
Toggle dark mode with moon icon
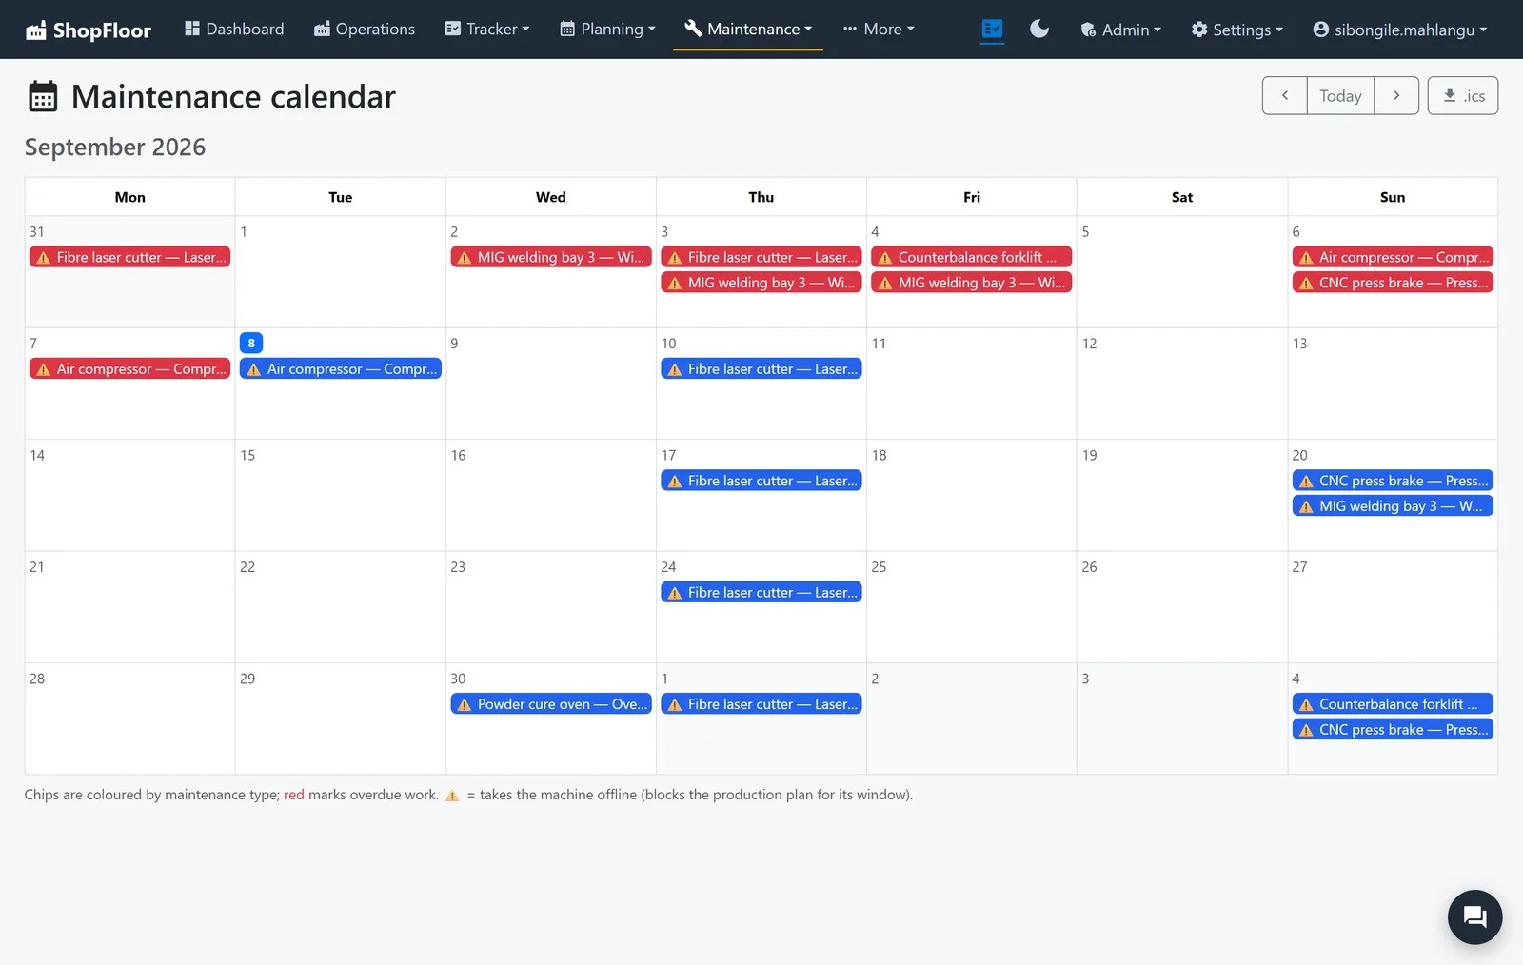tap(1039, 30)
